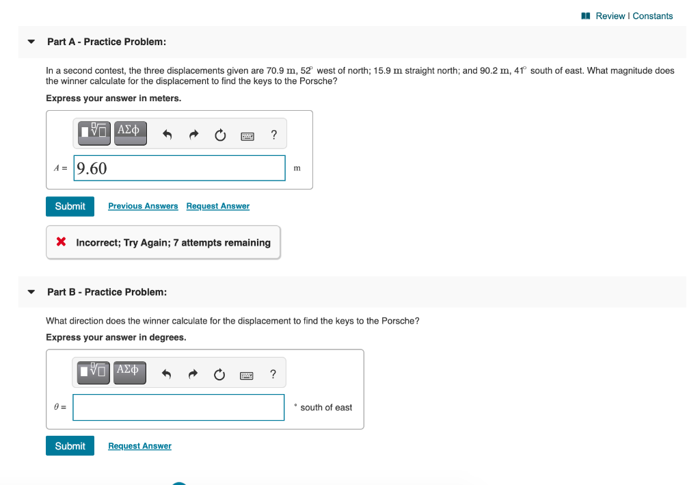
Task: Open the keyboard shortcuts icon in Part B
Action: (245, 374)
